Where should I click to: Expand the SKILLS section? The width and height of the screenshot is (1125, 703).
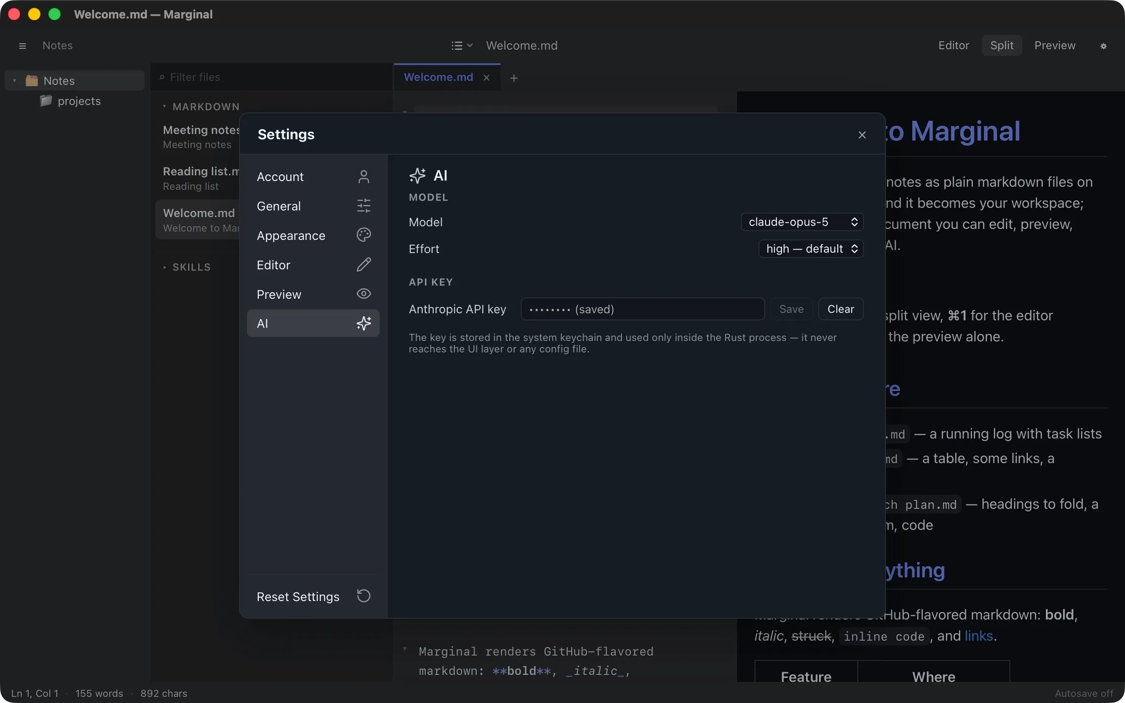click(x=164, y=267)
